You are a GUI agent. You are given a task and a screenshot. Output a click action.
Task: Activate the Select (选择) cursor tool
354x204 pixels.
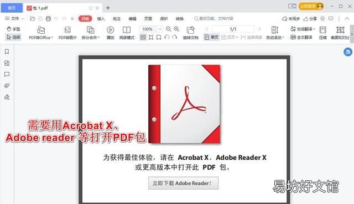coord(13,37)
